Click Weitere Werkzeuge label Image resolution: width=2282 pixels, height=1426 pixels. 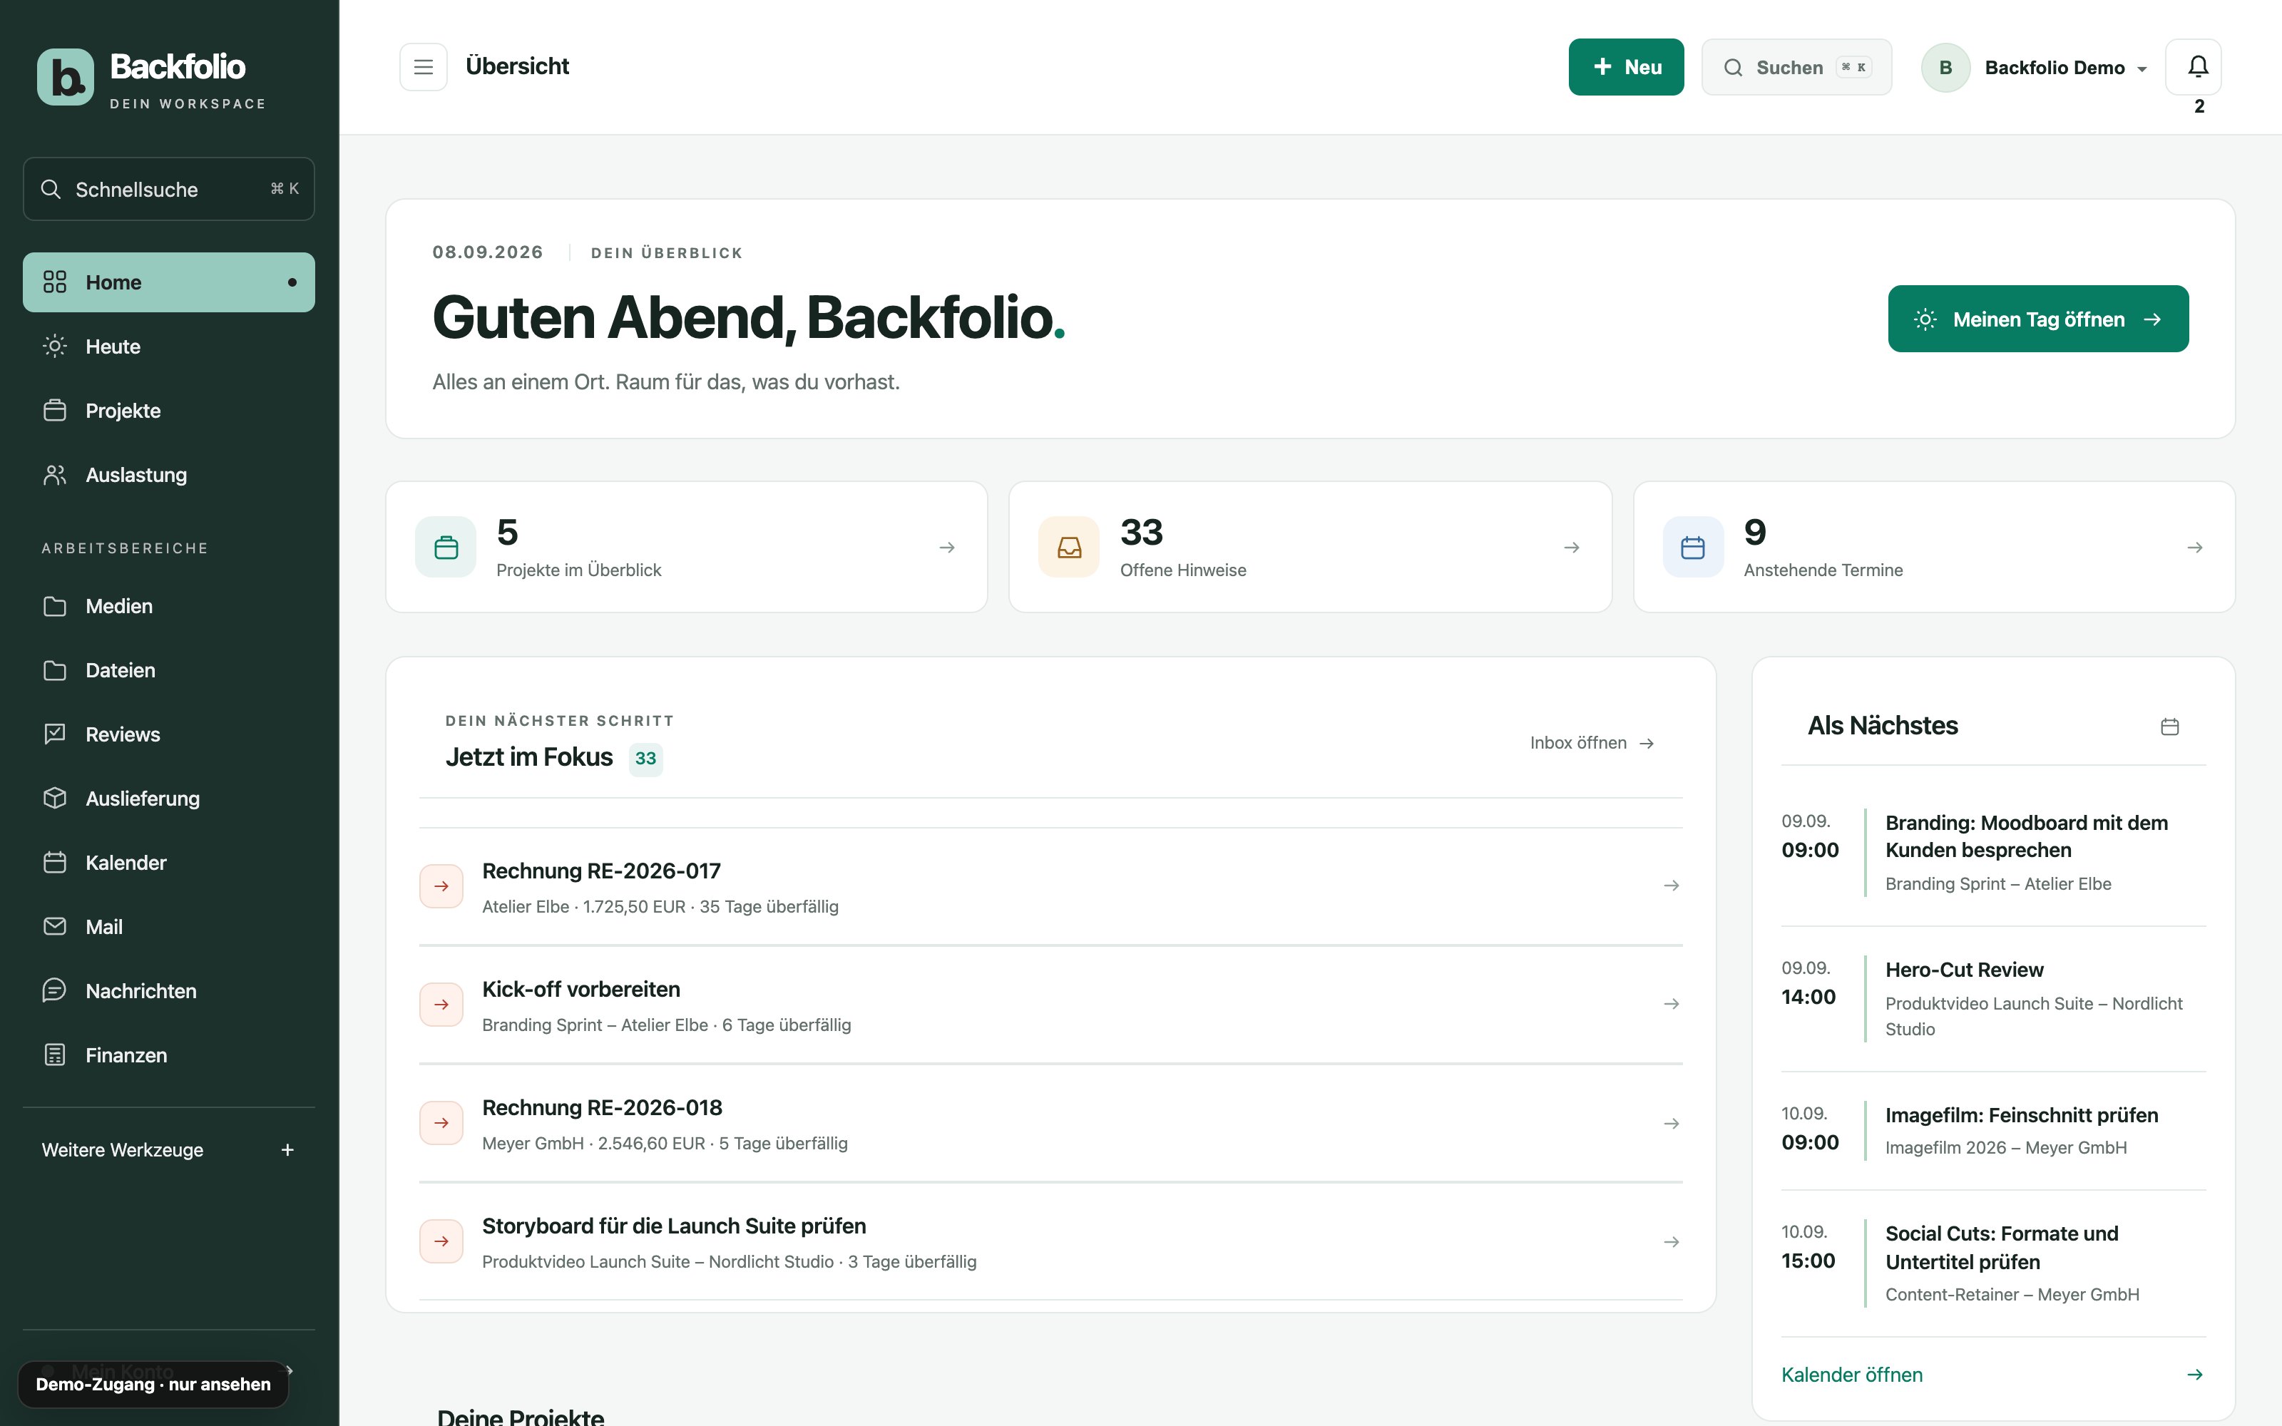pyautogui.click(x=123, y=1149)
